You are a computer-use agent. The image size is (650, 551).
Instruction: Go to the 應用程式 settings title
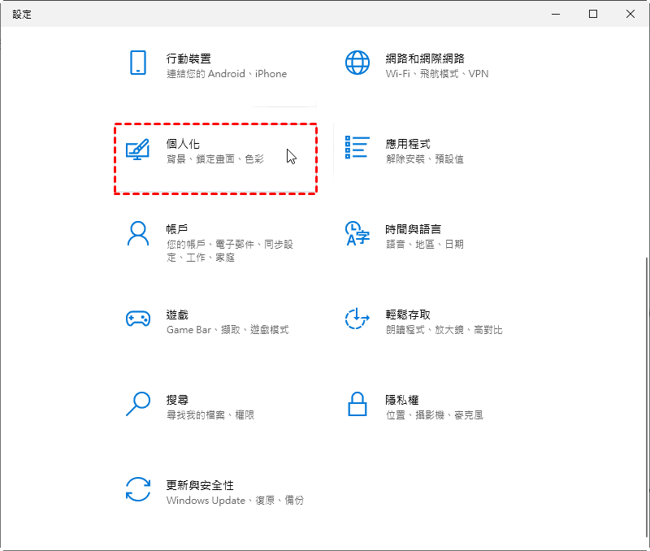click(x=408, y=144)
